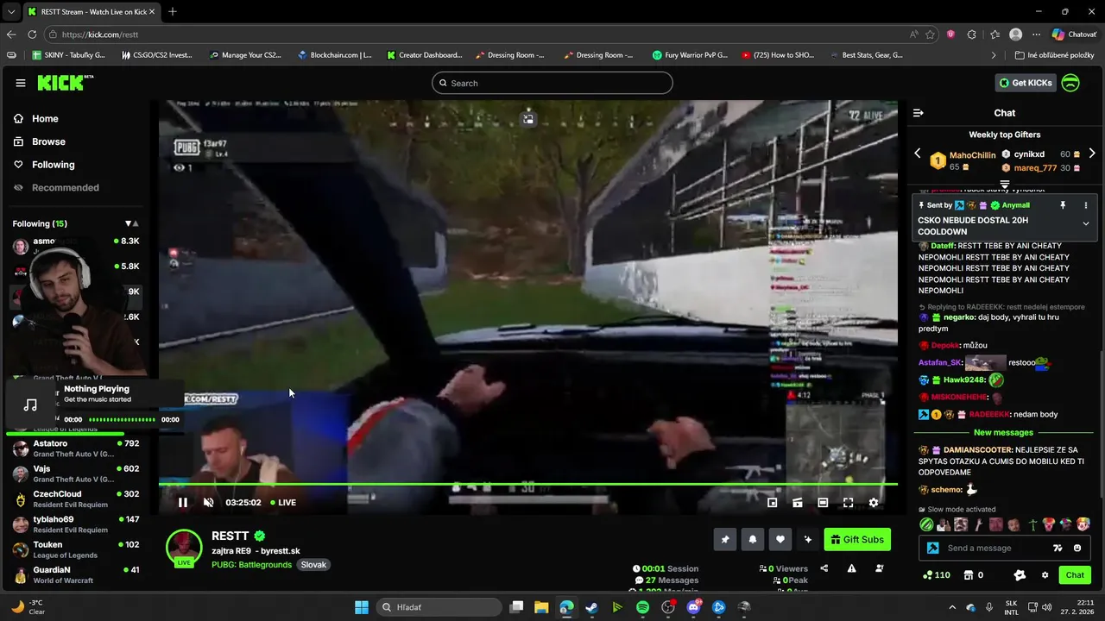This screenshot has width=1105, height=621.
Task: Open CzechCloud channel in Following list
Action: 76,499
